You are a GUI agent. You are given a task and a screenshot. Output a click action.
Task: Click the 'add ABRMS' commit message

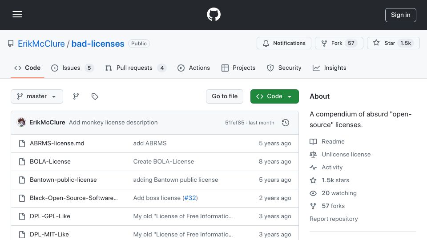[x=150, y=144]
